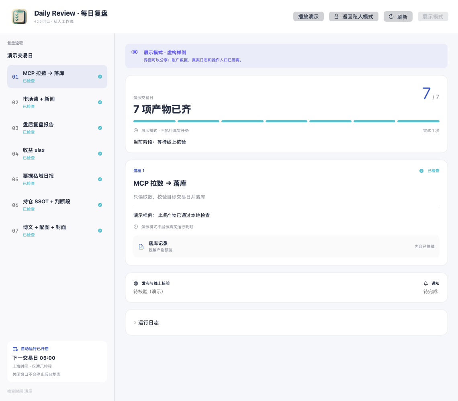This screenshot has width=458, height=401.
Task: Click the circular refresh arrow icon
Action: point(391,16)
